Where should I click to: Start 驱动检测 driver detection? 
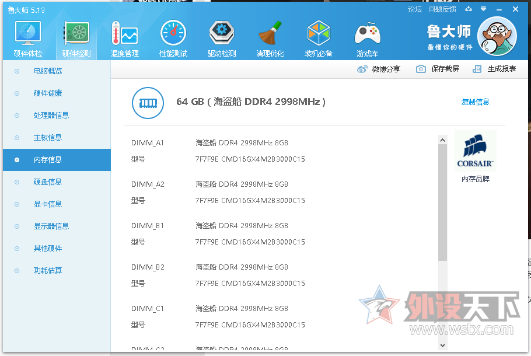(x=221, y=36)
